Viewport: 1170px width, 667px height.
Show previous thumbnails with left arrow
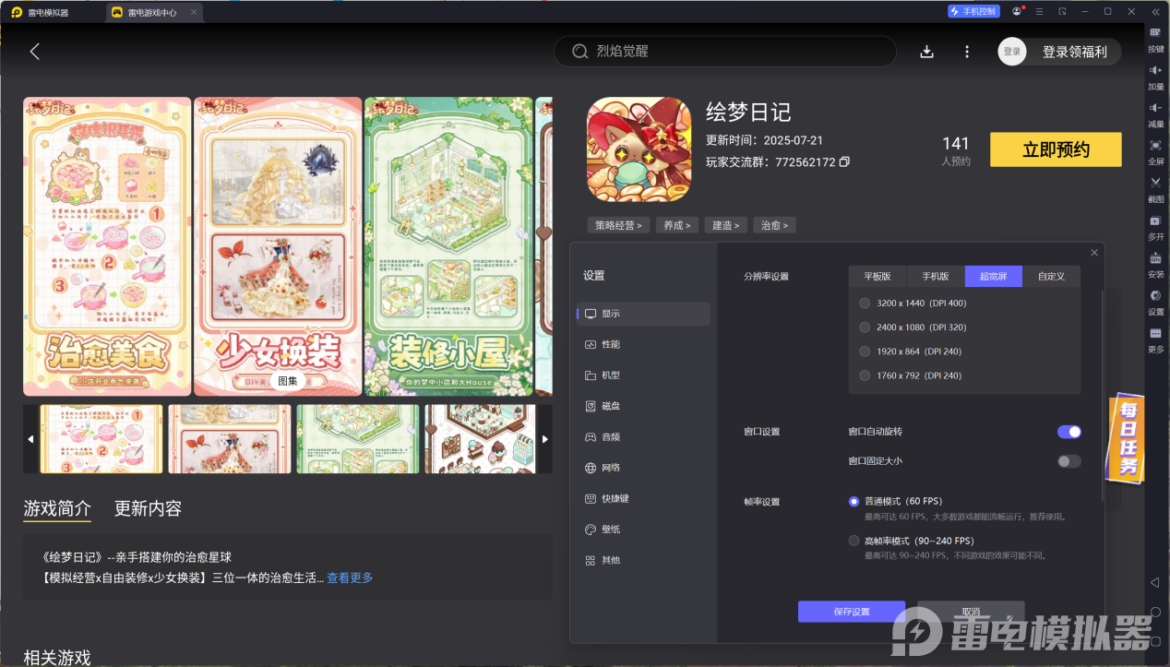[30, 439]
